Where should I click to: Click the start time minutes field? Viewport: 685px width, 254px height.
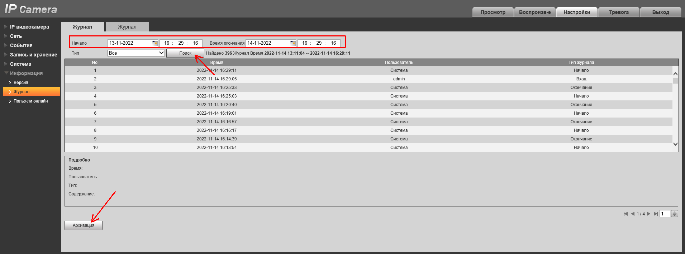click(x=181, y=43)
